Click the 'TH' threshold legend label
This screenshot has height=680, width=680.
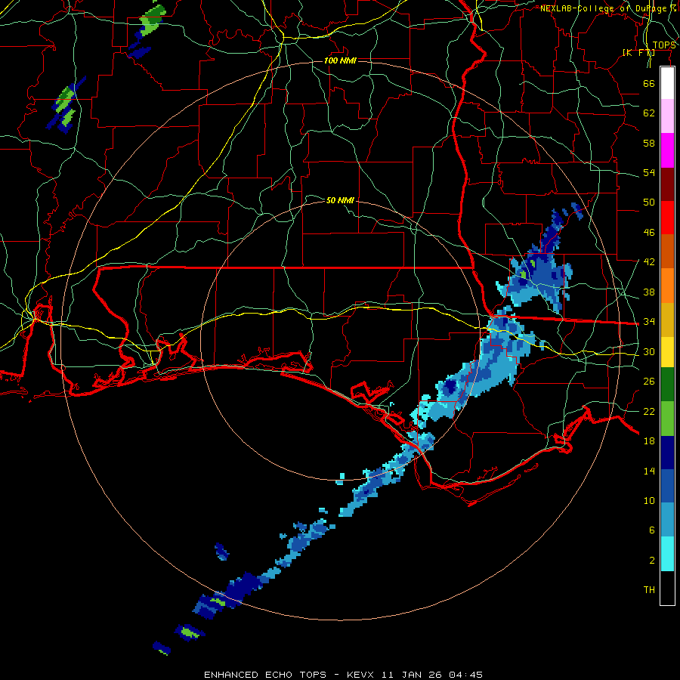point(649,590)
